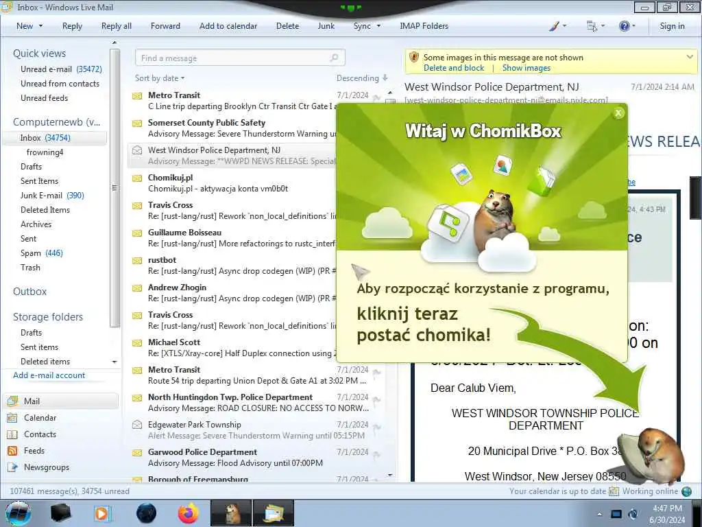Click Add e-mail account link

coord(49,375)
